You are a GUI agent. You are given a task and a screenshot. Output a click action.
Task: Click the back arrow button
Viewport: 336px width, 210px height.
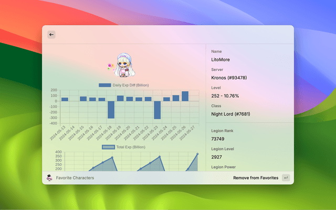(51, 35)
